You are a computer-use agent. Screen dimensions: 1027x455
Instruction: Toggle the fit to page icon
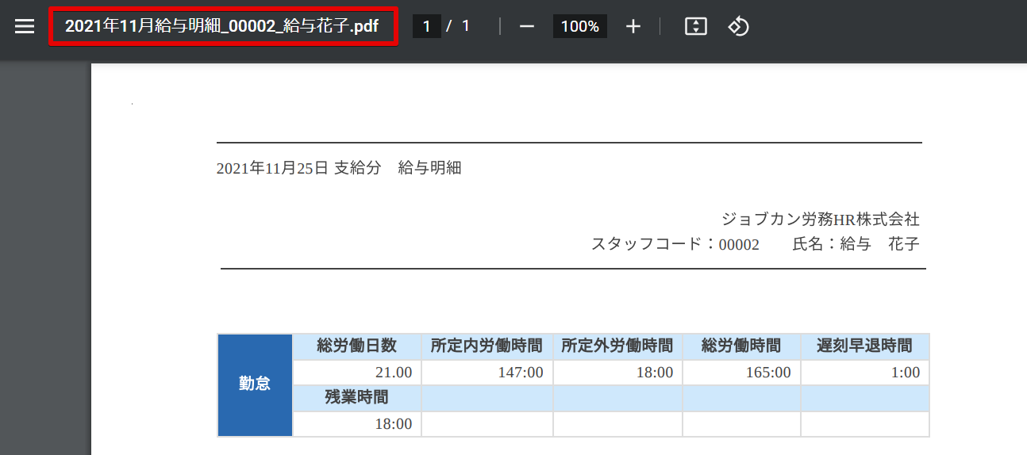pos(695,26)
